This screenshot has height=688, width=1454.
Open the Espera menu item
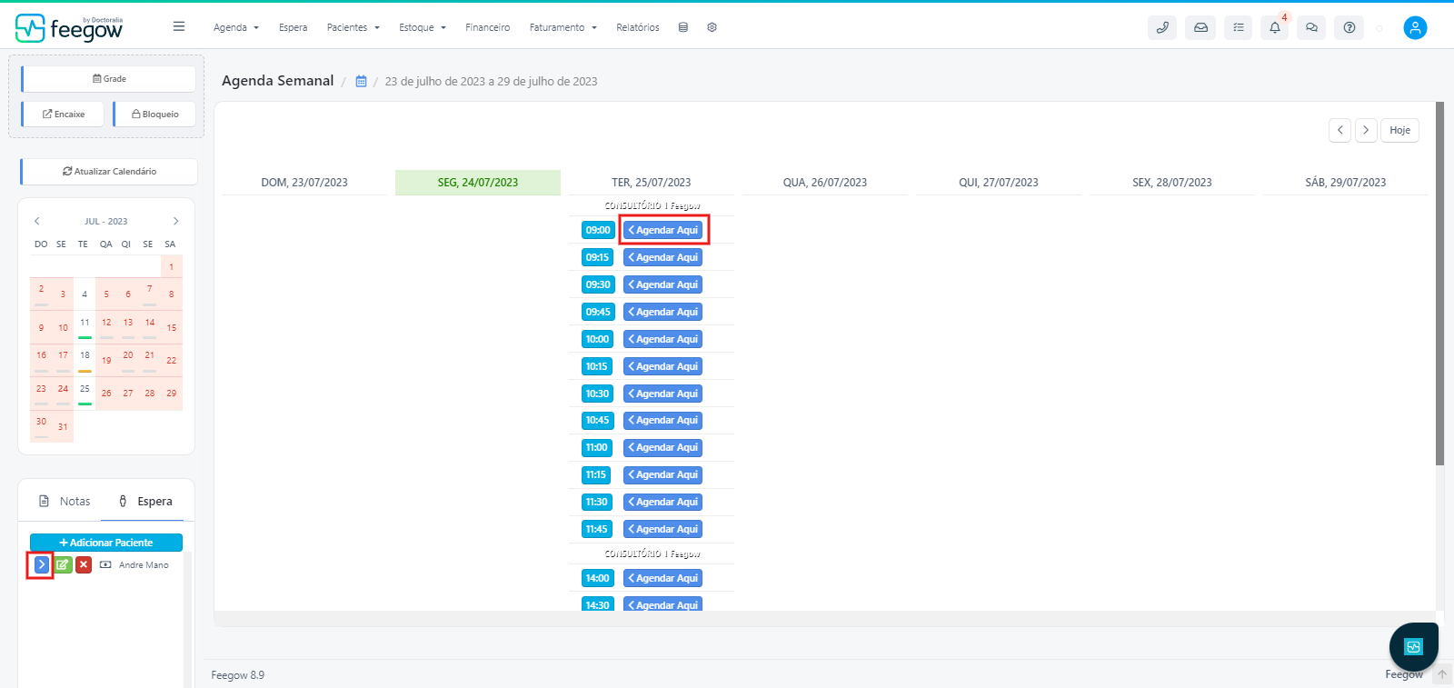click(x=293, y=27)
